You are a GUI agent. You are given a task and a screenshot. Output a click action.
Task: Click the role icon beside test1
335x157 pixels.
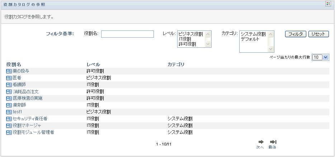(9, 112)
